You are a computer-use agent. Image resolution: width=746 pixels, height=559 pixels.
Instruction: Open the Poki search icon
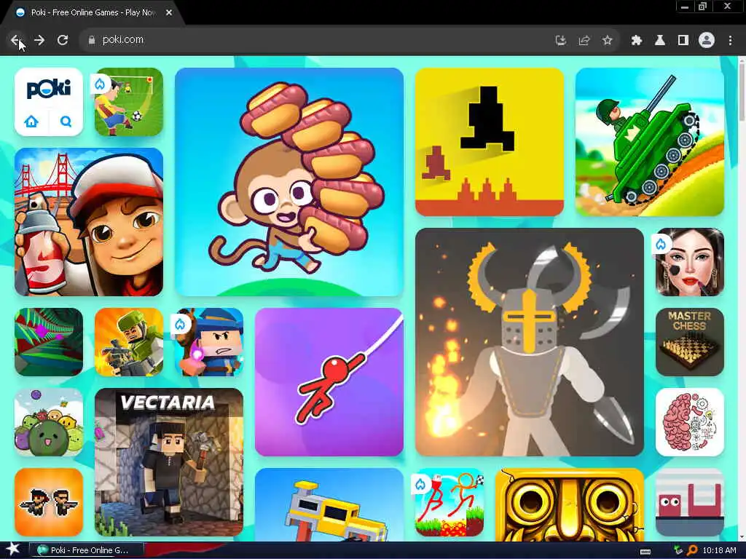click(66, 122)
